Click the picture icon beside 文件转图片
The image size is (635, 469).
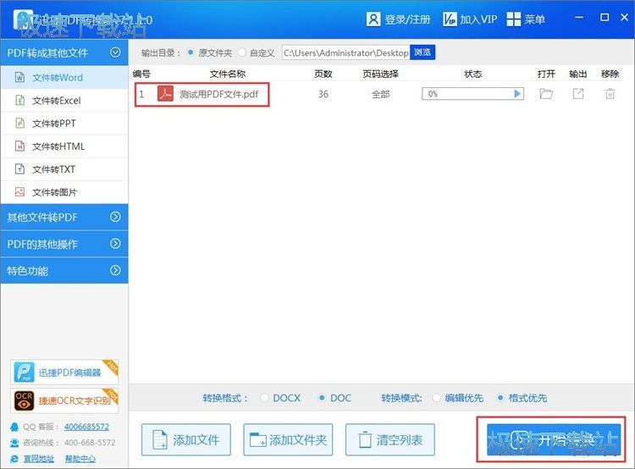(19, 192)
